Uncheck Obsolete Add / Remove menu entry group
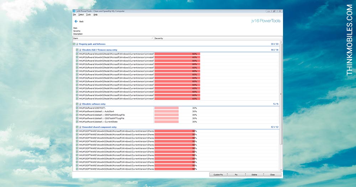Image resolution: width=356 pixels, height=187 pixels. pos(77,50)
